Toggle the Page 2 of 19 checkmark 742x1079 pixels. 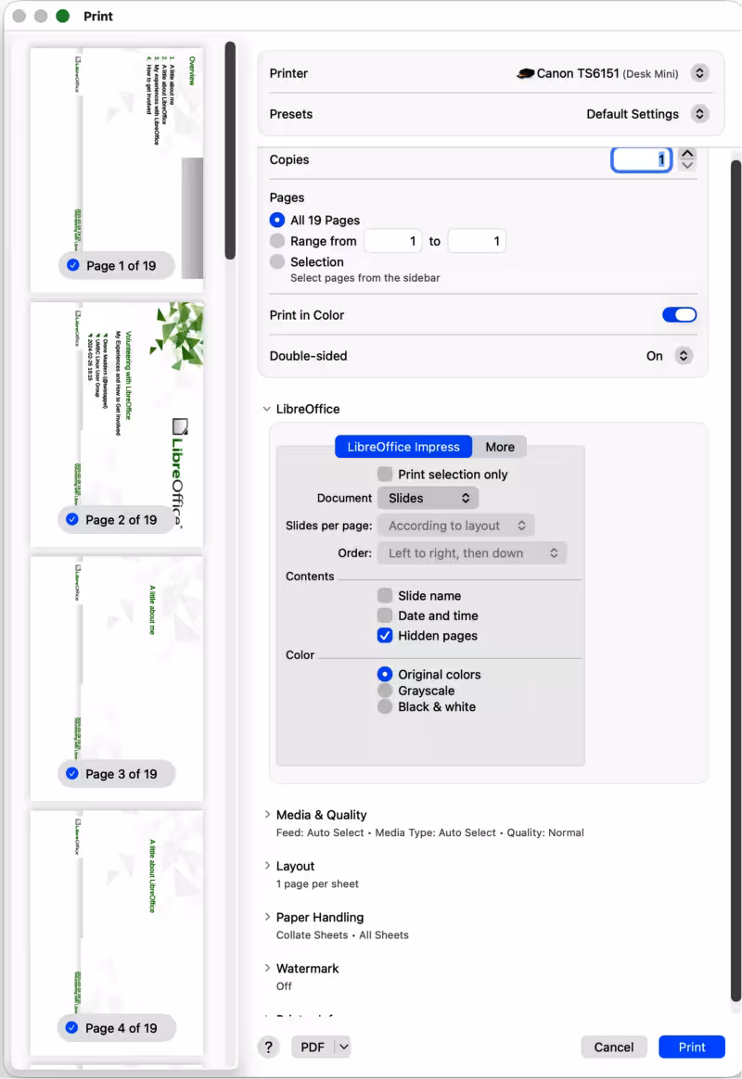point(72,519)
